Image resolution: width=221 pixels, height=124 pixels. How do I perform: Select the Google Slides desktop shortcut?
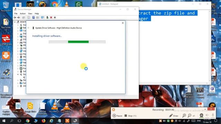pos(30,107)
